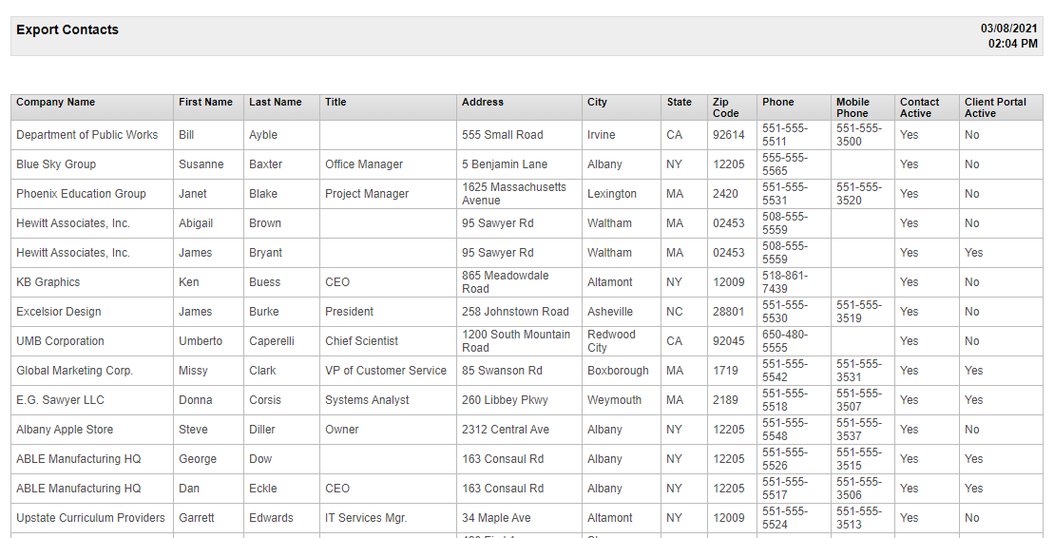
Task: Click phone 650-480-5555
Action: coord(785,341)
